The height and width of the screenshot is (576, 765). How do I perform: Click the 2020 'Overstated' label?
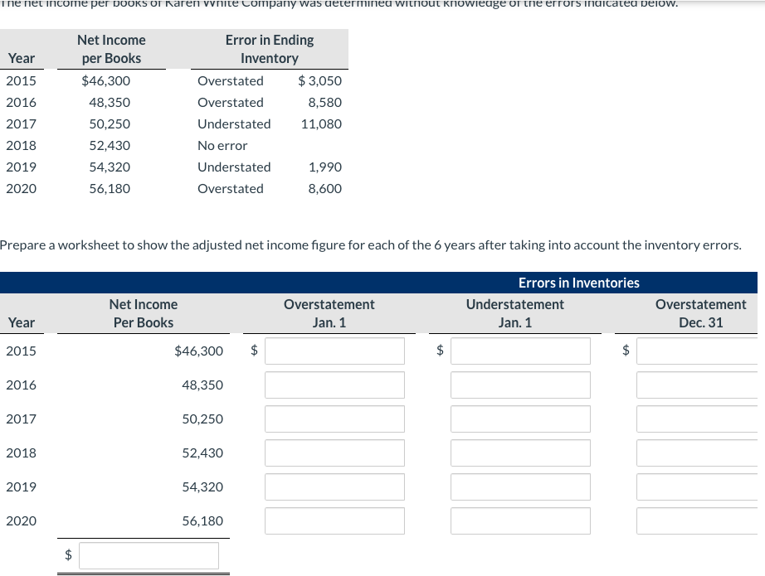click(231, 188)
